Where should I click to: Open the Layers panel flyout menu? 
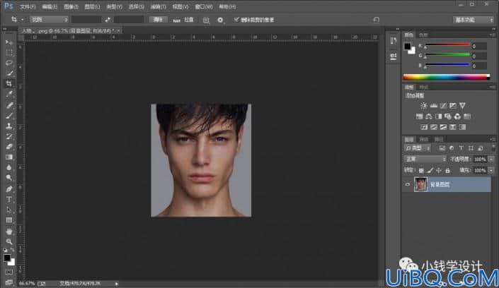(493, 139)
